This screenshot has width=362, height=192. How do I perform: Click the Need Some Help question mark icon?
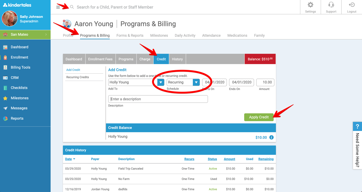tap(357, 126)
